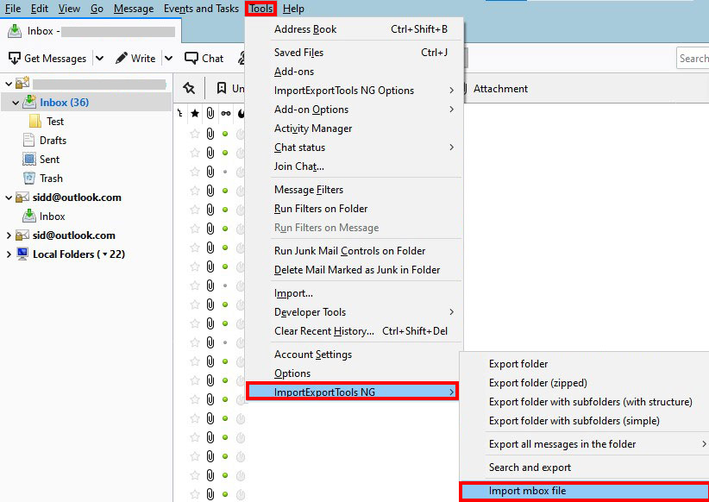
Task: Open the File menu
Action: coord(13,9)
